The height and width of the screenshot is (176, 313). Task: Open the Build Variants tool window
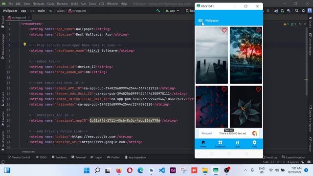3,141
